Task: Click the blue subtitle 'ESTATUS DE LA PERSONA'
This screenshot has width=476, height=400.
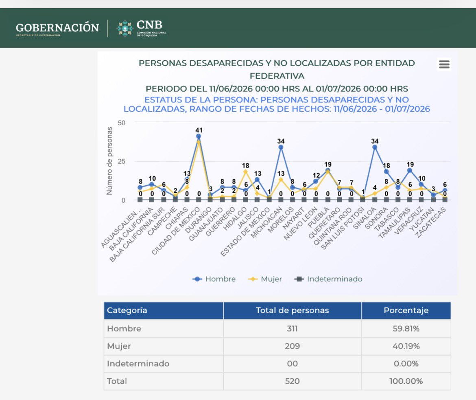Action: pos(200,100)
